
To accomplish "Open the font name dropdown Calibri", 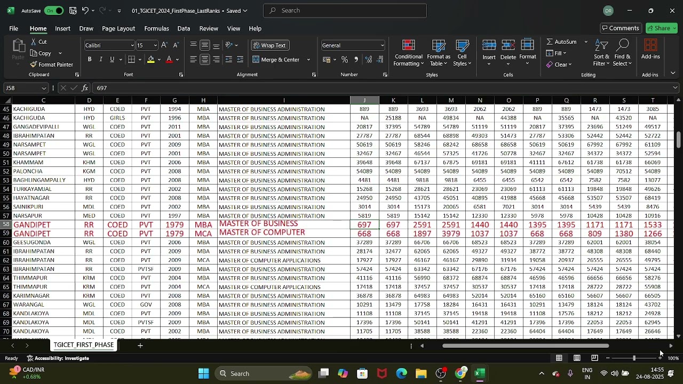I will coord(132,45).
